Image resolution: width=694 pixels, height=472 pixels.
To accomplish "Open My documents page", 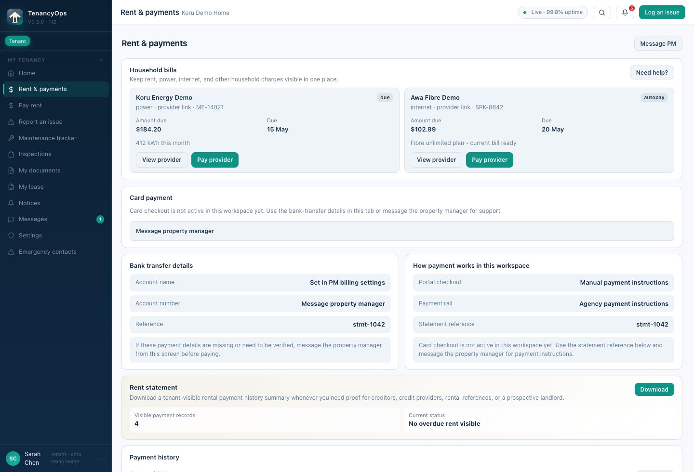I will tap(56, 170).
